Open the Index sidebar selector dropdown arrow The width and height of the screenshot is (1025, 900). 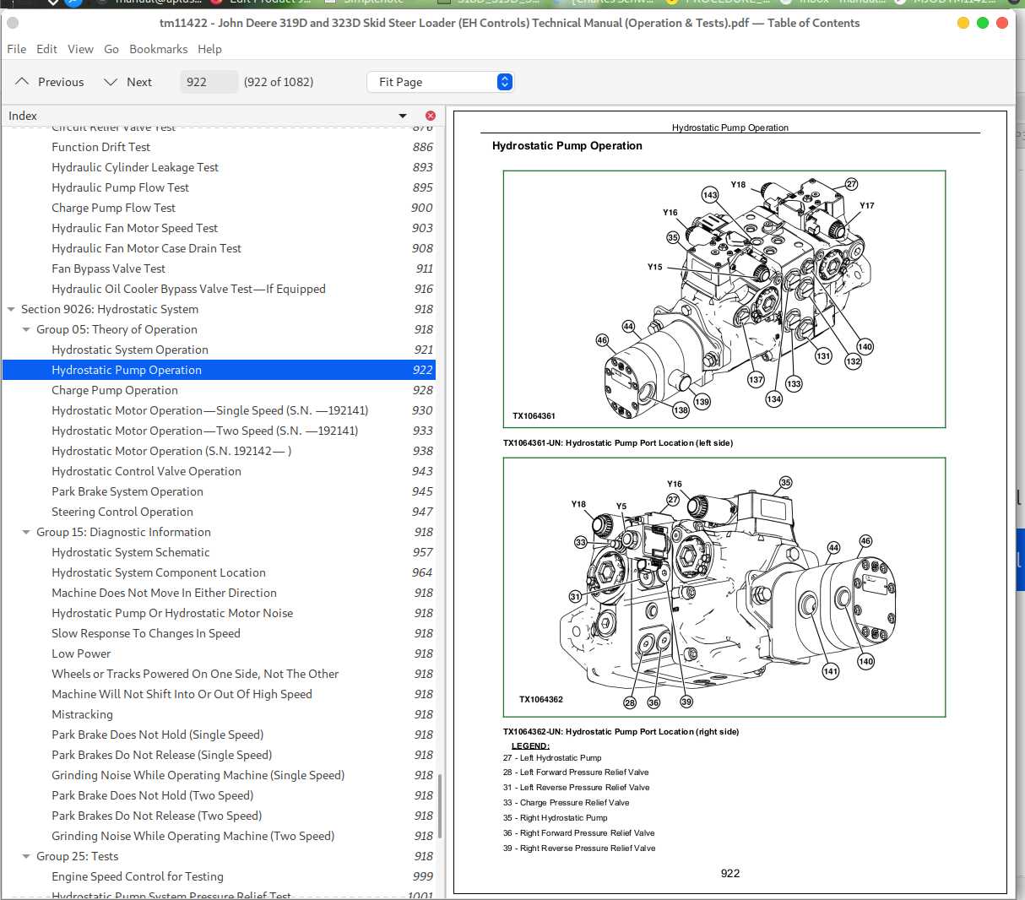click(x=403, y=116)
